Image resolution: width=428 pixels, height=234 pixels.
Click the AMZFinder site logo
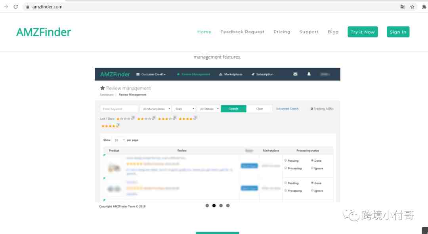44,32
